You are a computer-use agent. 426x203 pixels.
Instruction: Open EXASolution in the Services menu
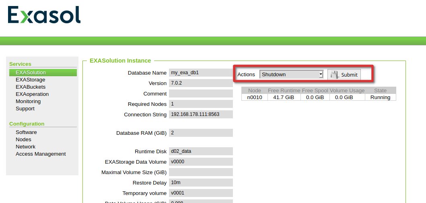(x=43, y=73)
